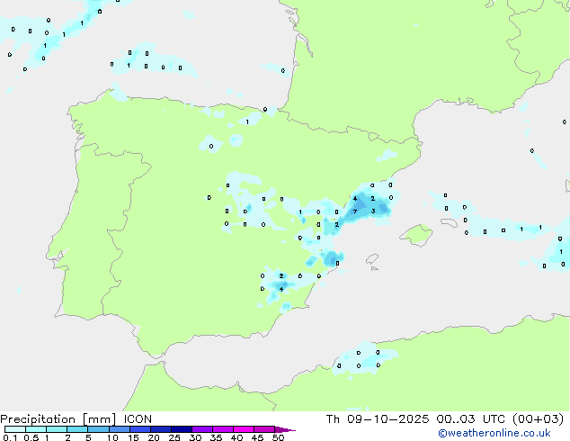Pick the legend swatch between 5 and 10
This screenshot has width=570, height=441.
99,429
